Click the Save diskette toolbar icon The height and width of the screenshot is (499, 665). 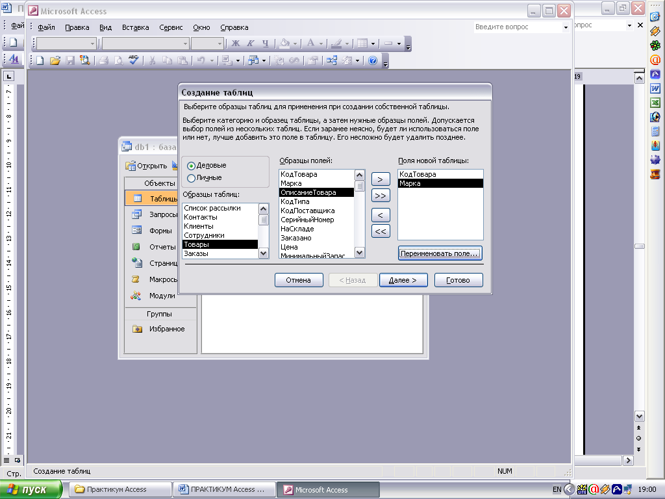(70, 60)
